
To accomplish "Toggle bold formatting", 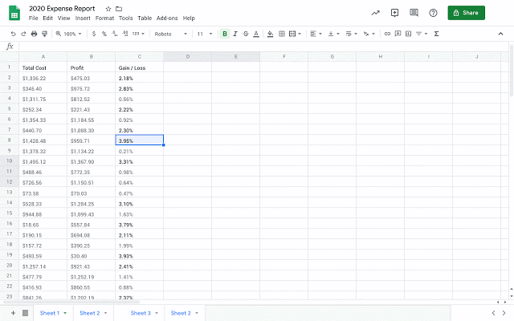I will (x=225, y=34).
